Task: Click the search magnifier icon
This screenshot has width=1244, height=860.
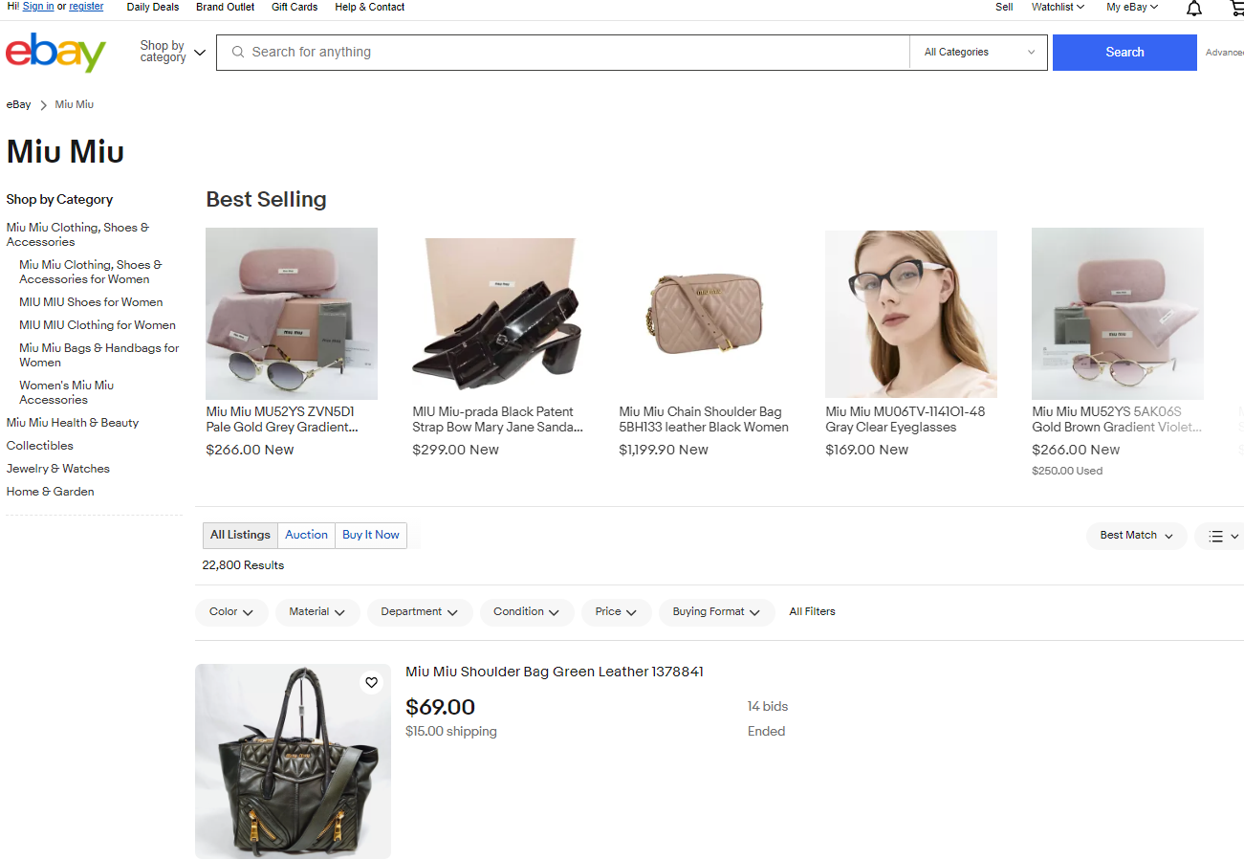Action: (237, 52)
